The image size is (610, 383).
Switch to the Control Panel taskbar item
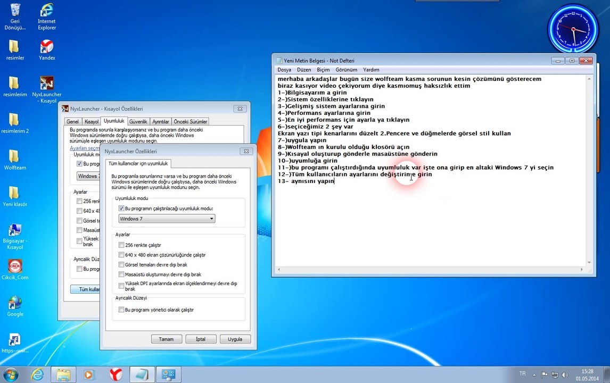click(x=168, y=374)
